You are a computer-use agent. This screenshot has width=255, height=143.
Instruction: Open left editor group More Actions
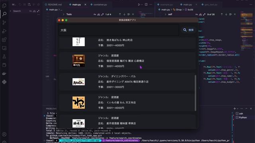[151, 4]
